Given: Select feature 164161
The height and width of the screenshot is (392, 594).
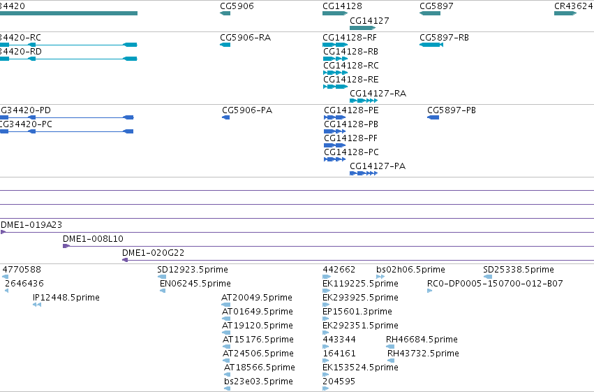Looking at the screenshot, I should point(325,361).
